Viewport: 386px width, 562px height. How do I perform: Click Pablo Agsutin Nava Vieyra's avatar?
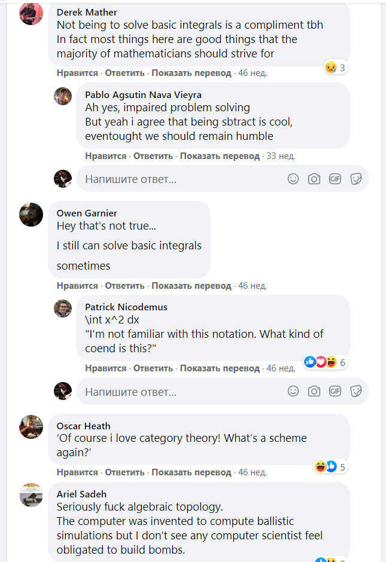pyautogui.click(x=63, y=95)
